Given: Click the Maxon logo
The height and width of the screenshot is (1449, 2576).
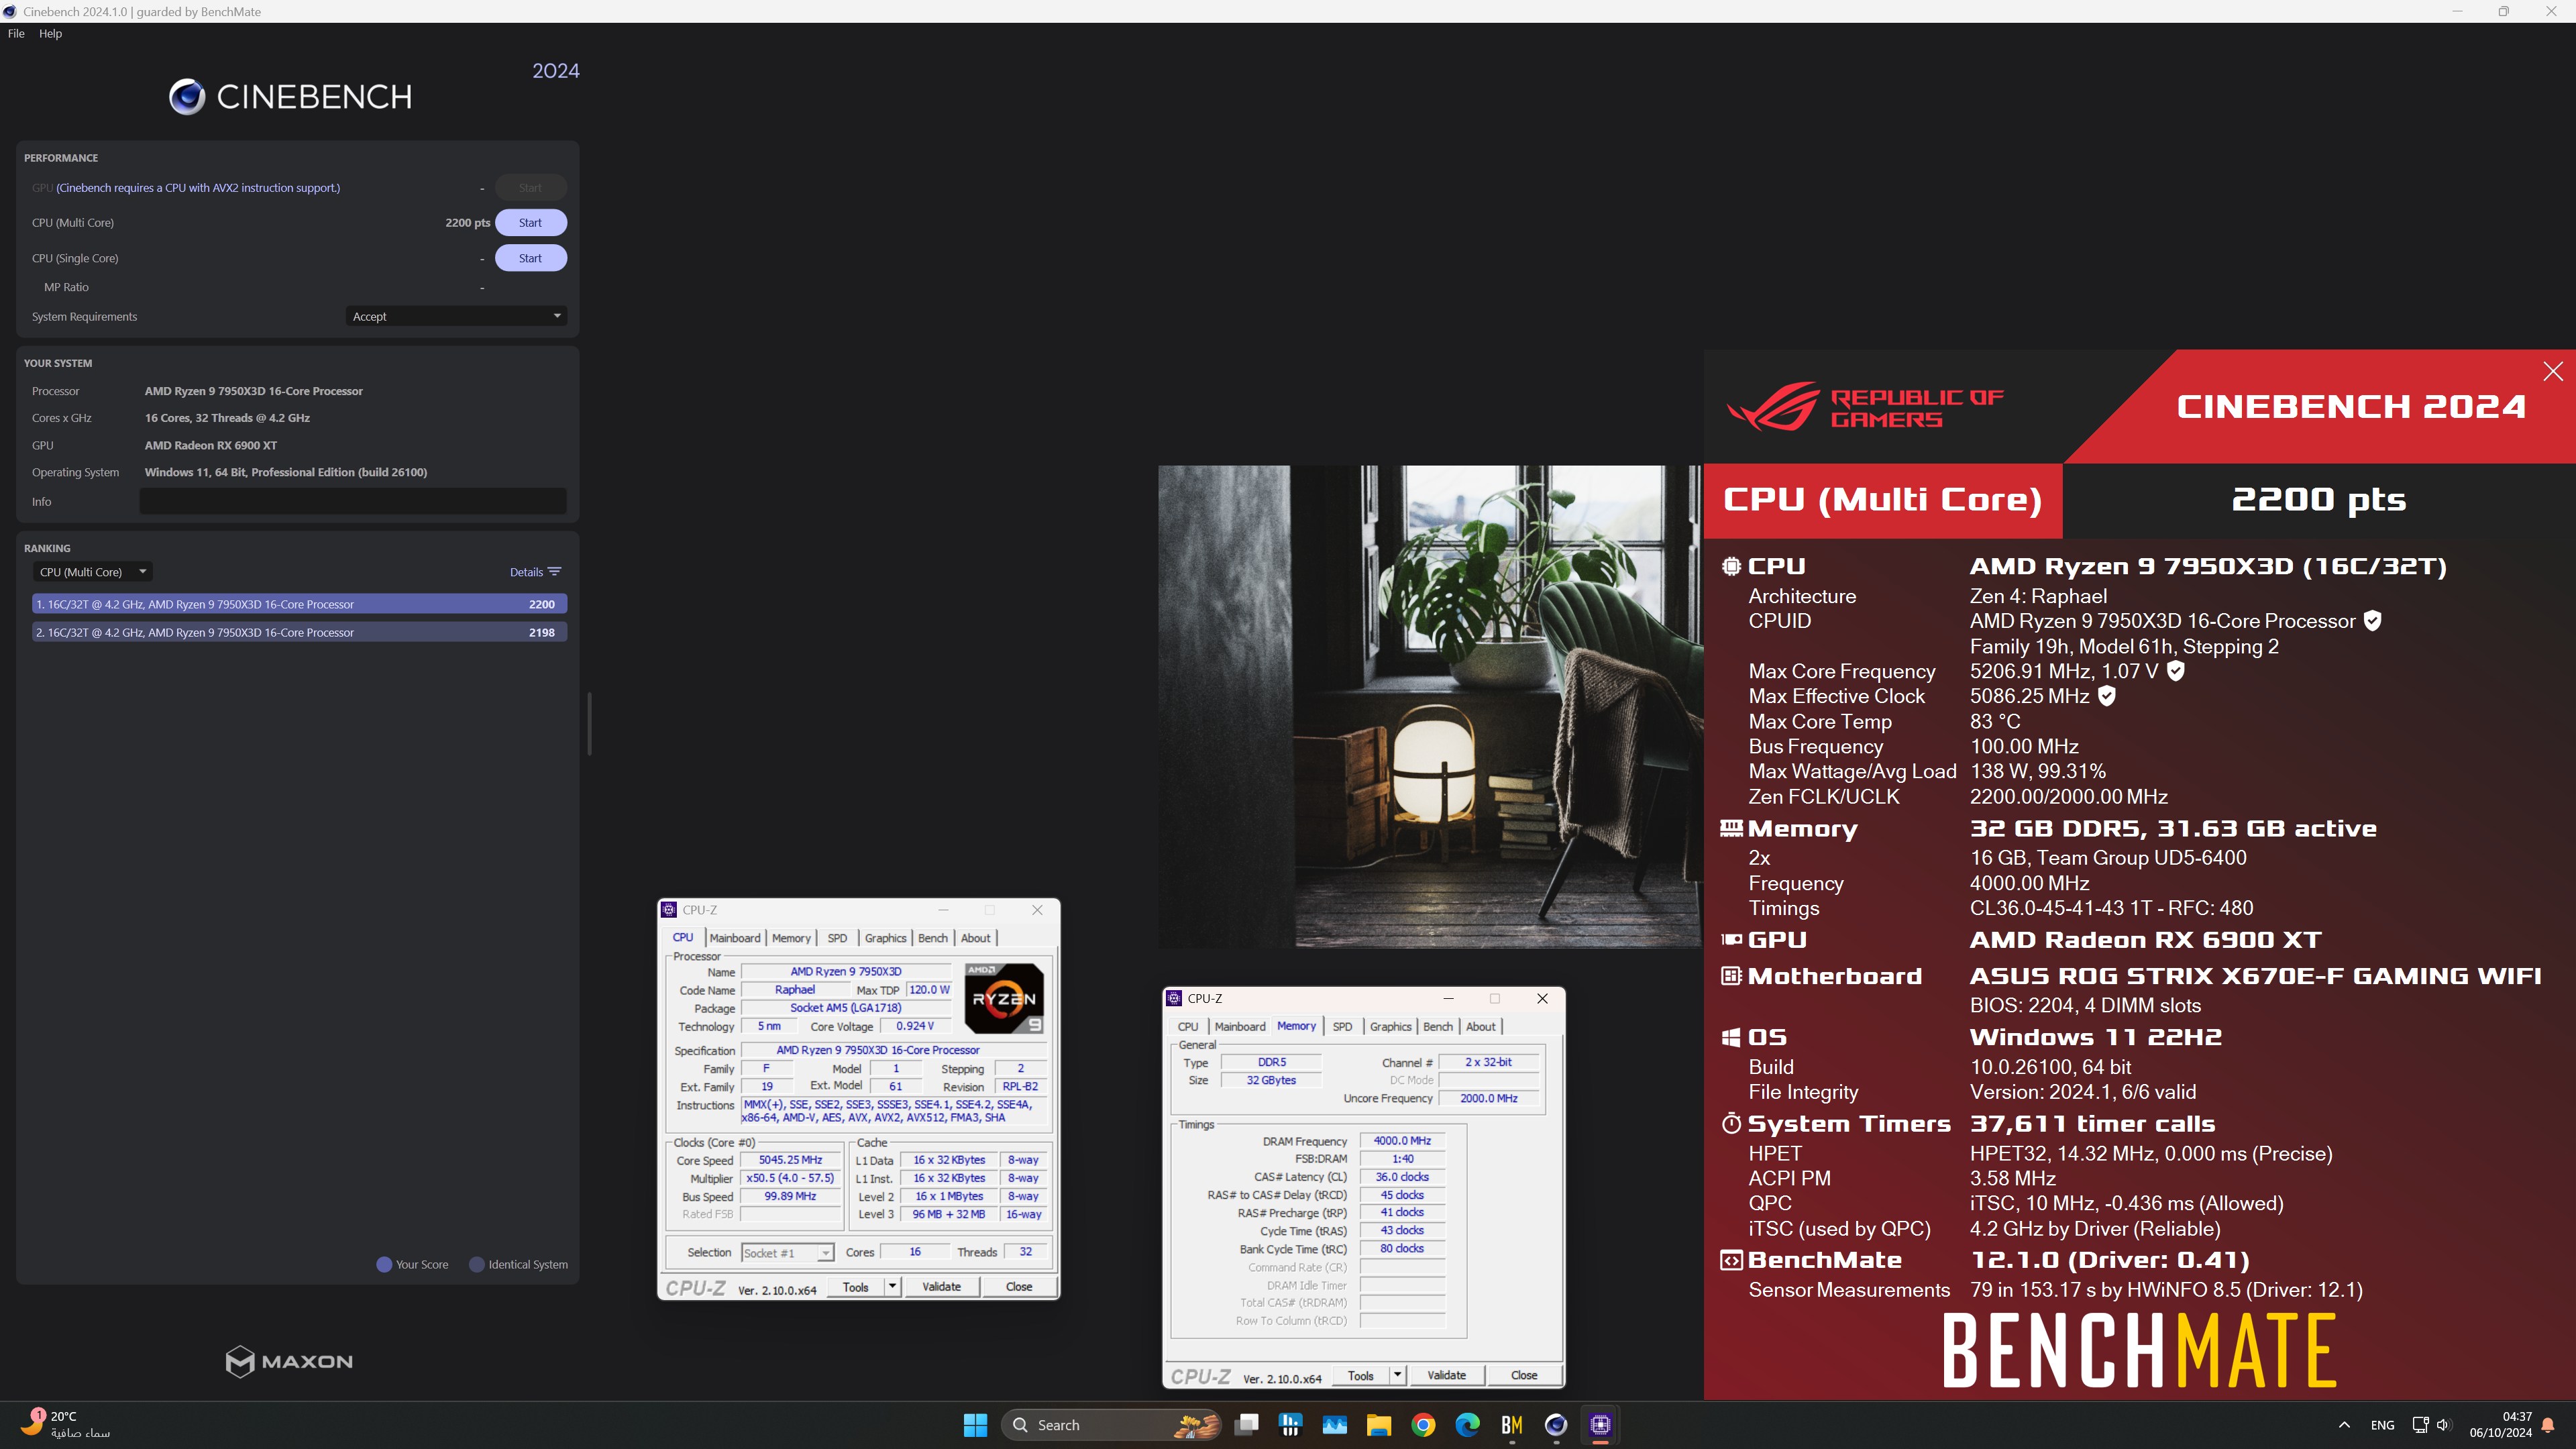Looking at the screenshot, I should tap(289, 1361).
